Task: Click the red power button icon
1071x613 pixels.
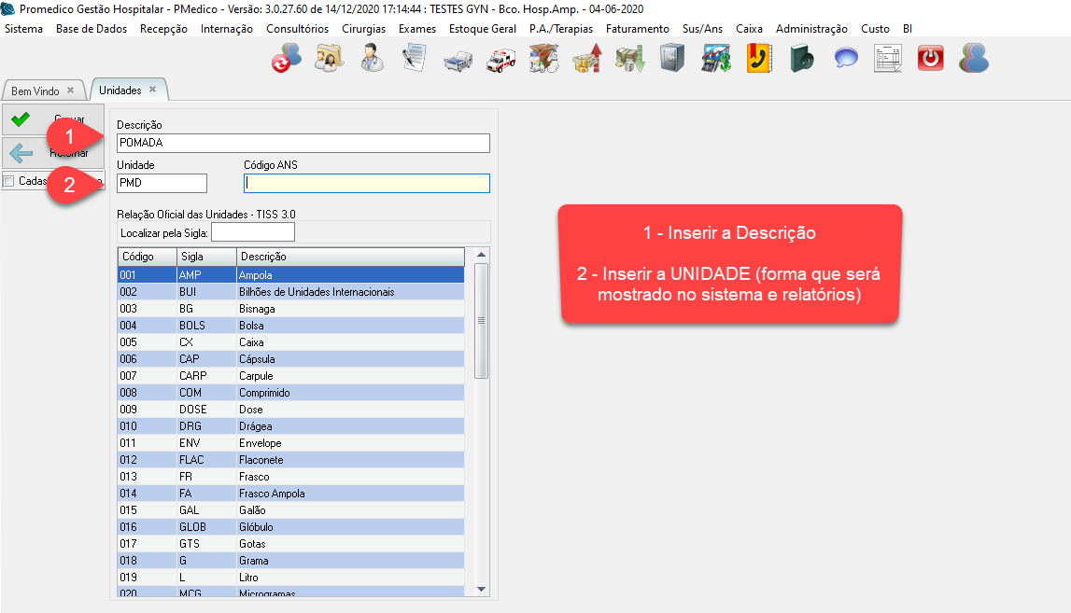Action: point(930,58)
